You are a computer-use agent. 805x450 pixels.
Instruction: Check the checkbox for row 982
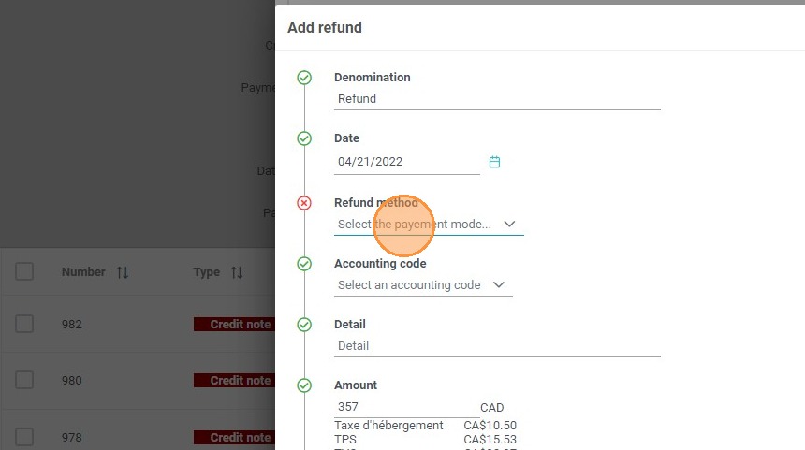[24, 324]
